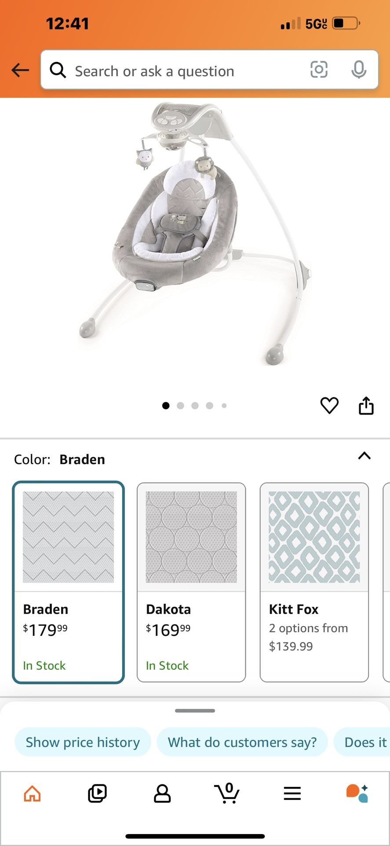The width and height of the screenshot is (390, 846).
Task: Go to Home tab
Action: 33,794
